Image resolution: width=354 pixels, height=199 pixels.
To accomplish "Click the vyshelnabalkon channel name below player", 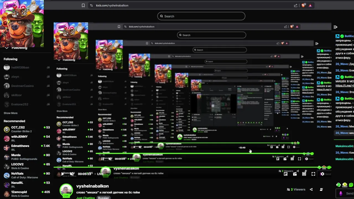I will click(x=92, y=186).
